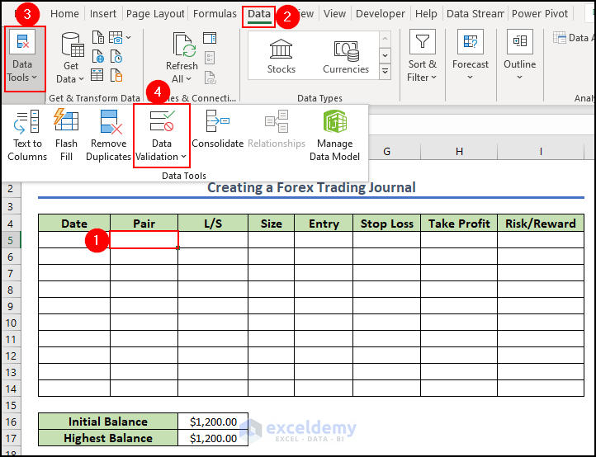This screenshot has height=457, width=596.
Task: Click the selected Pair cell in row 5
Action: point(144,240)
